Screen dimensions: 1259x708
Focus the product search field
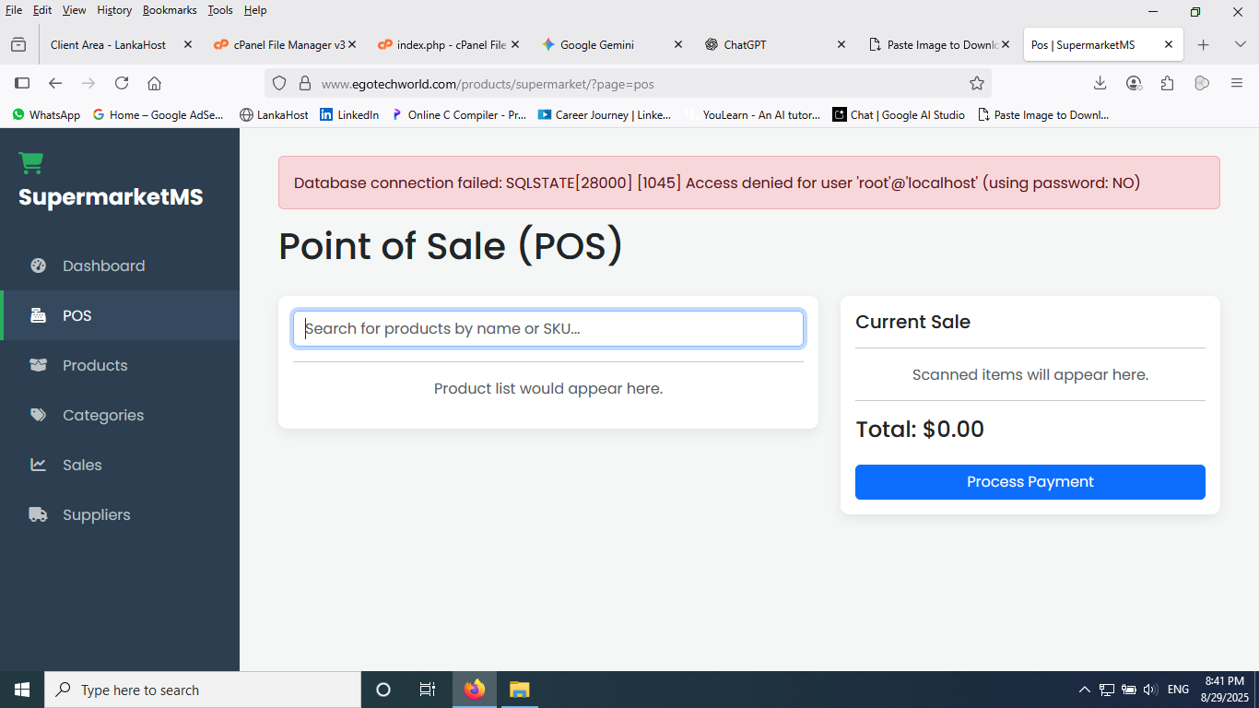click(547, 329)
